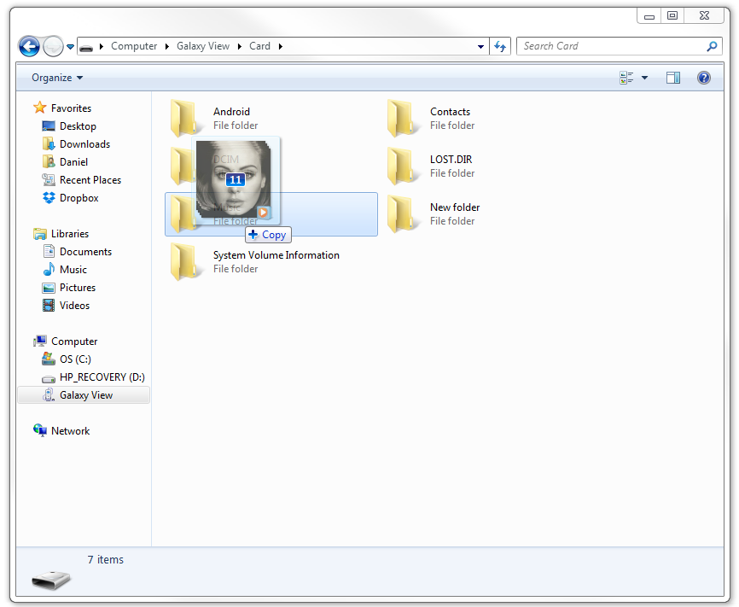Click the Favorites star icon
The width and height of the screenshot is (739, 607).
tap(39, 108)
